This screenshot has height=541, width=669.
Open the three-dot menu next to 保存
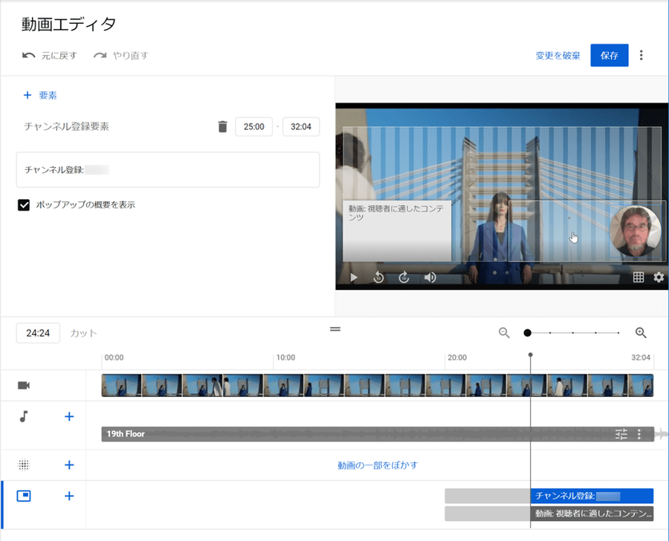[641, 56]
